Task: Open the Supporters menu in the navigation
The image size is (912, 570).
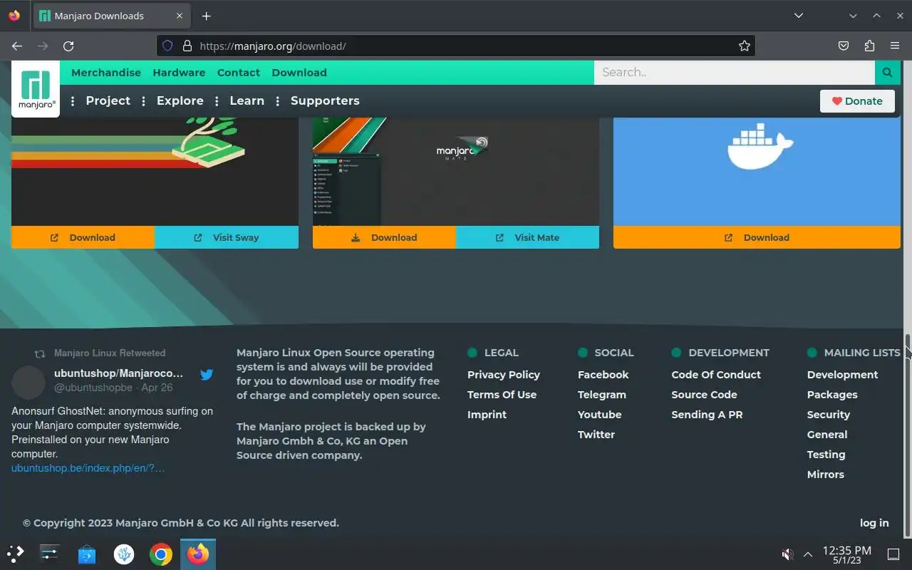Action: tap(325, 100)
